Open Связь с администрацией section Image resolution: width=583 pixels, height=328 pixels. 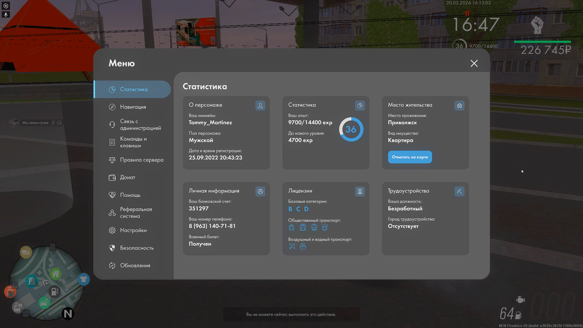(x=140, y=125)
